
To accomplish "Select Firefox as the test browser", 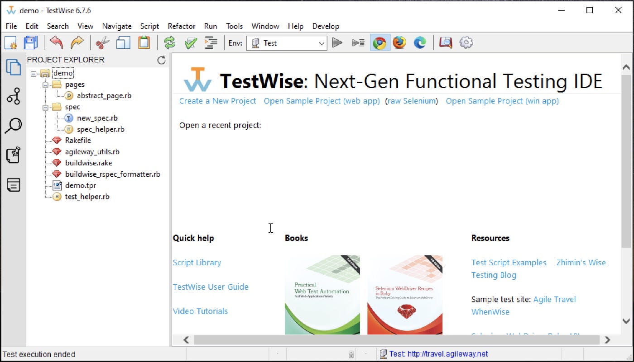I will 399,43.
